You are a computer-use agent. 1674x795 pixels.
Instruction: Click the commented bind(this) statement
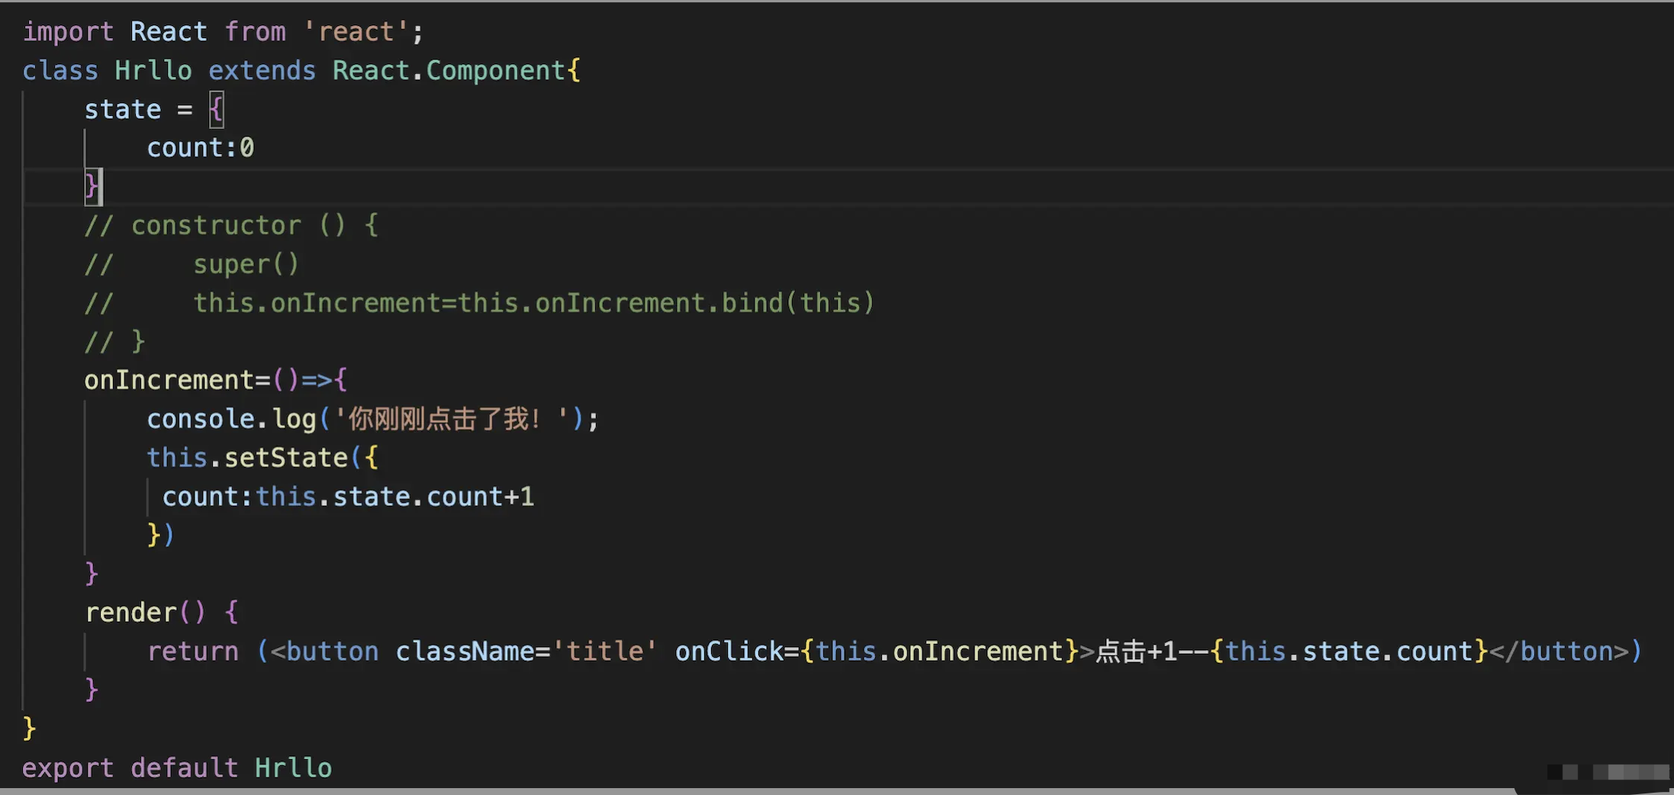[533, 304]
